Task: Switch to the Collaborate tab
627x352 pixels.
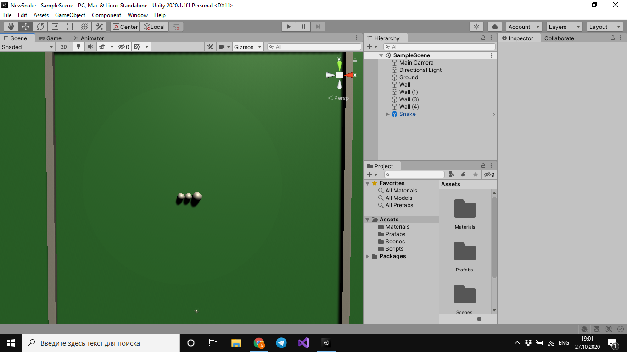Action: click(x=559, y=38)
